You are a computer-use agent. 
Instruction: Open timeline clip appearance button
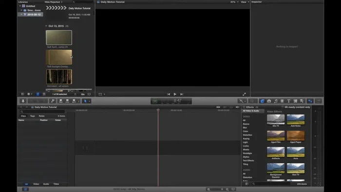(233, 189)
